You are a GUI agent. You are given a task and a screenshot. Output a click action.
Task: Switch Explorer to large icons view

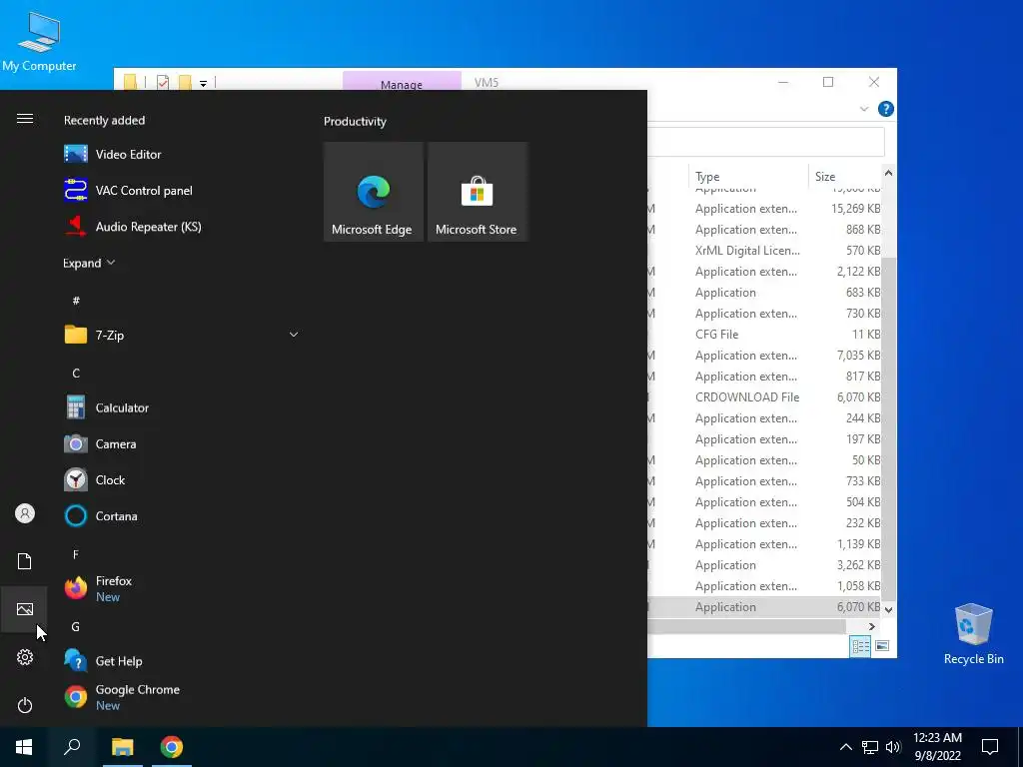882,646
